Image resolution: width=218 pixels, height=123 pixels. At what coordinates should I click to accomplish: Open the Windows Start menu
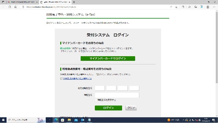(x=3, y=120)
